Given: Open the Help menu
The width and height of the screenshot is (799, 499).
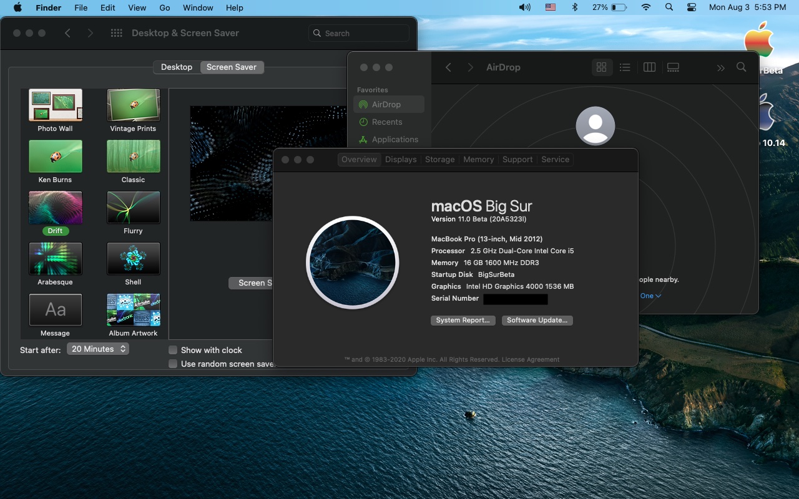Looking at the screenshot, I should (x=235, y=7).
